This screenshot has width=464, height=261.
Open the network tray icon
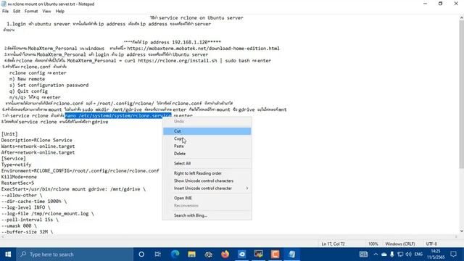click(400, 254)
